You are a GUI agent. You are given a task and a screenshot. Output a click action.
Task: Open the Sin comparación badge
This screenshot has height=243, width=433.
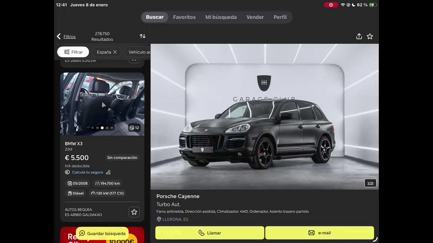pos(122,158)
